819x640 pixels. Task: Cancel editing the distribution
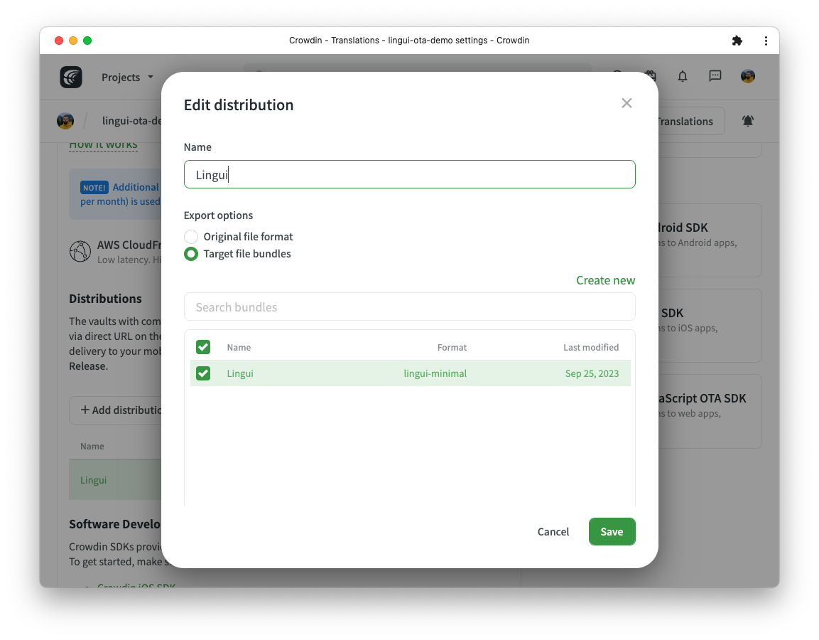click(553, 532)
